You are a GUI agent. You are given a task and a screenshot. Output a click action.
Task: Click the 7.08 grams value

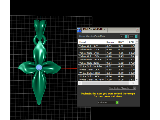(x=109, y=53)
